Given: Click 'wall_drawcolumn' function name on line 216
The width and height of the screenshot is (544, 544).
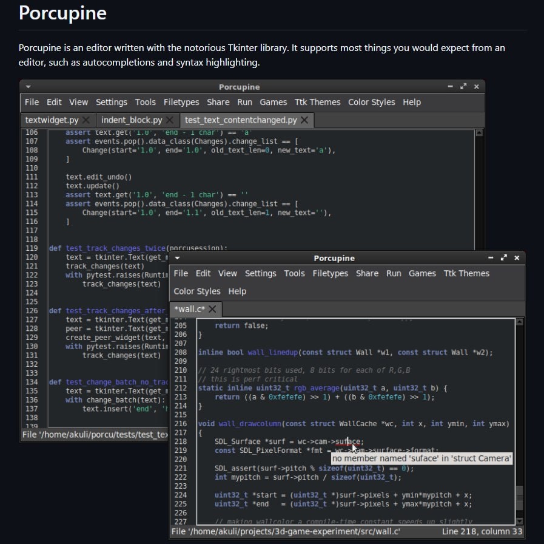Looking at the screenshot, I should [250, 424].
